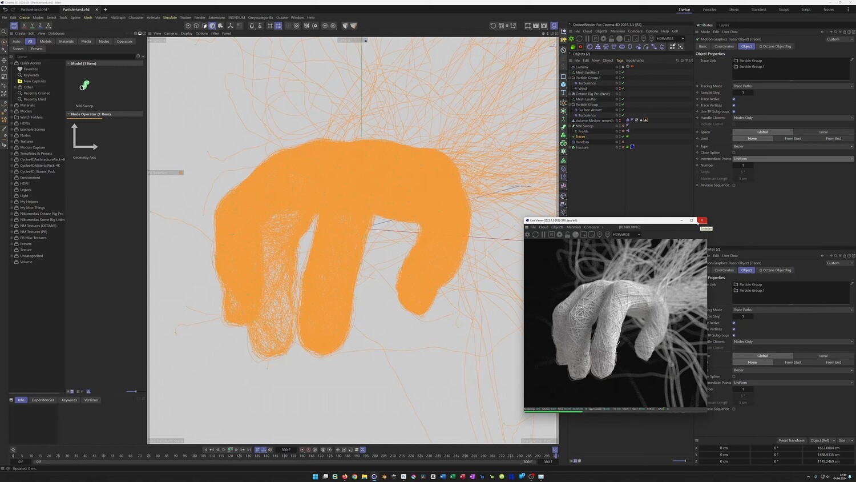Open the Custom layout dropdown in Attributes
This screenshot has width=856, height=482.
tap(839, 39)
